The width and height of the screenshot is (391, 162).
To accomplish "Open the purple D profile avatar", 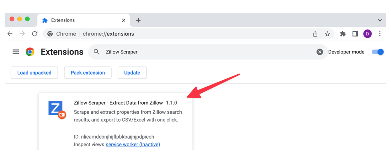I will (x=367, y=34).
